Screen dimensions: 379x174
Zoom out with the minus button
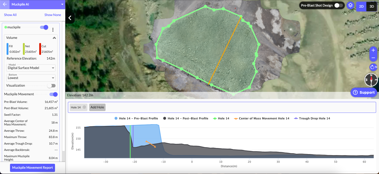click(373, 58)
